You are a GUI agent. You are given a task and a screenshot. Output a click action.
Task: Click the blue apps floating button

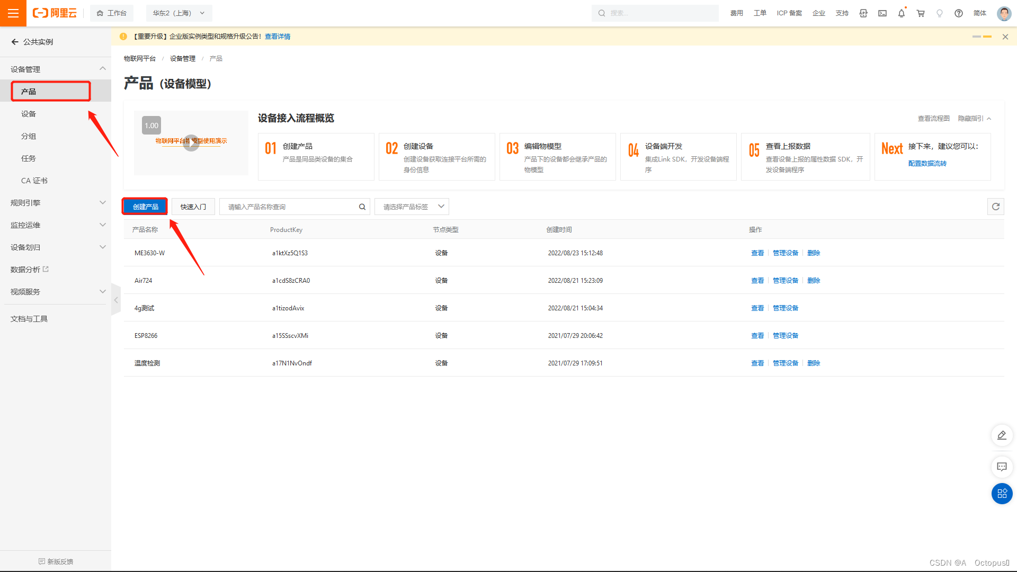[1002, 494]
